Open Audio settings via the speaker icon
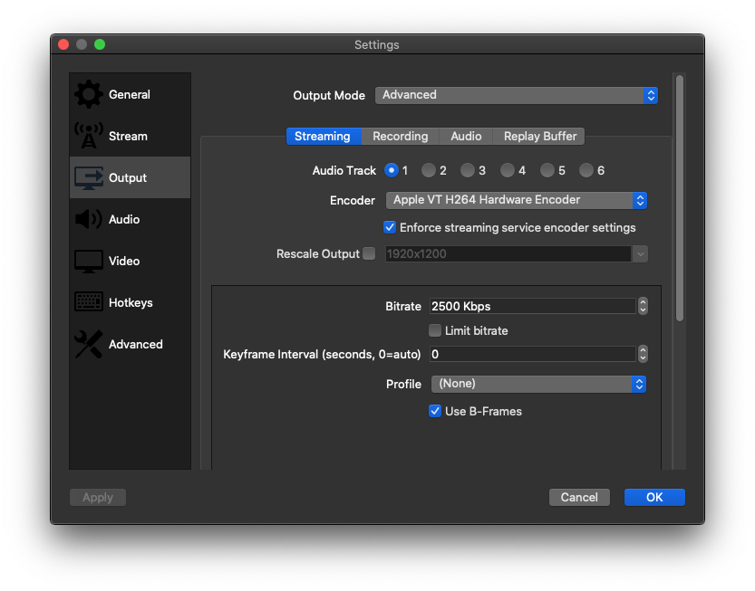 [89, 219]
